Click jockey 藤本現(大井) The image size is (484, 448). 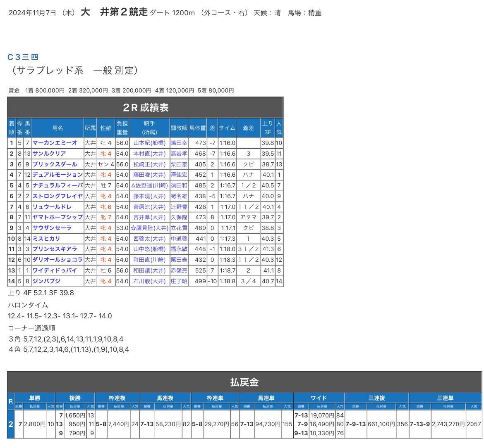[x=149, y=196]
